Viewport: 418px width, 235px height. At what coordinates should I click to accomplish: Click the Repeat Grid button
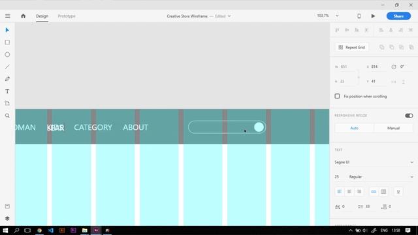[352, 47]
